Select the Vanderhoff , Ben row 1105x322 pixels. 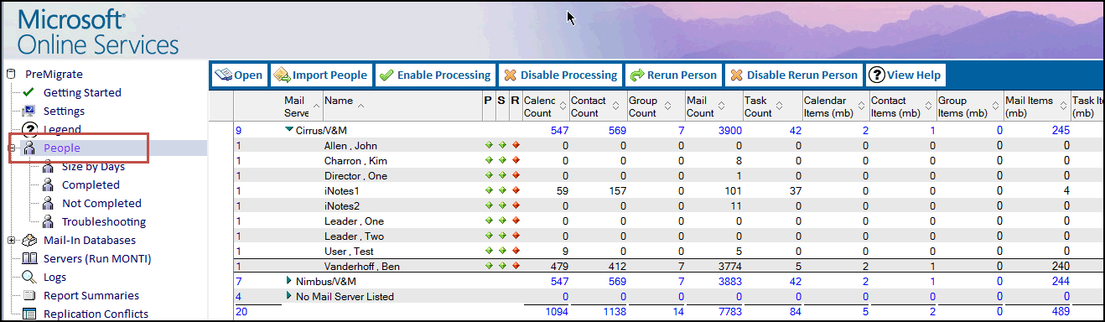[x=668, y=266]
